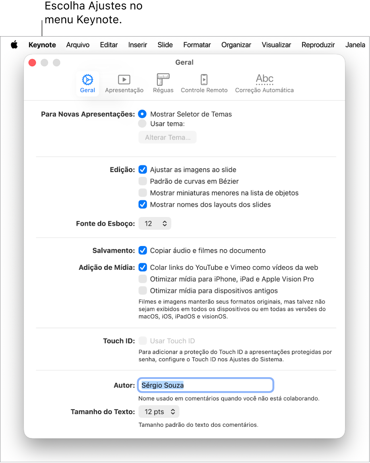370x463 pixels.
Task: Toggle Copiar áudio e filmes no documento
Action: click(x=143, y=250)
